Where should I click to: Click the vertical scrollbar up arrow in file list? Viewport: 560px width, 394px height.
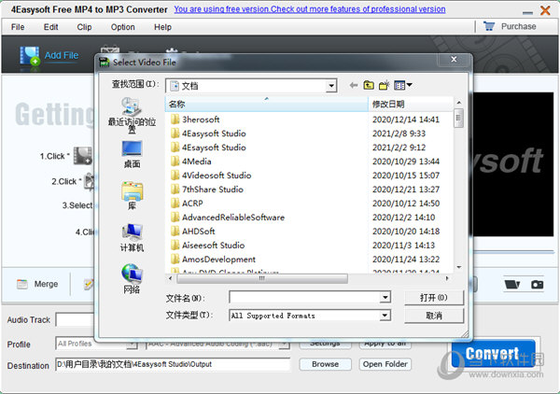[459, 103]
